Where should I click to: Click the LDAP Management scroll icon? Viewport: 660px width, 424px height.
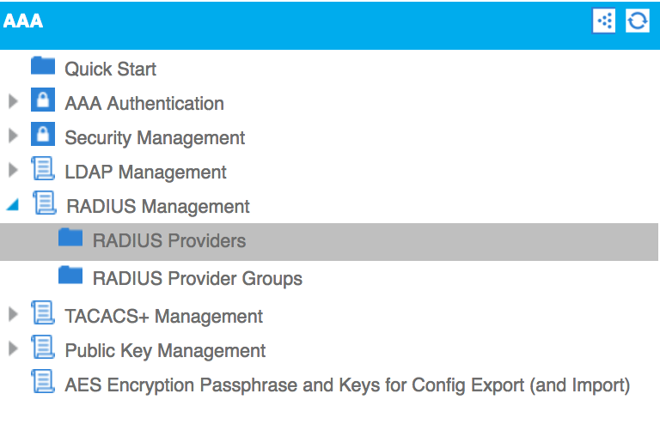[x=43, y=168]
